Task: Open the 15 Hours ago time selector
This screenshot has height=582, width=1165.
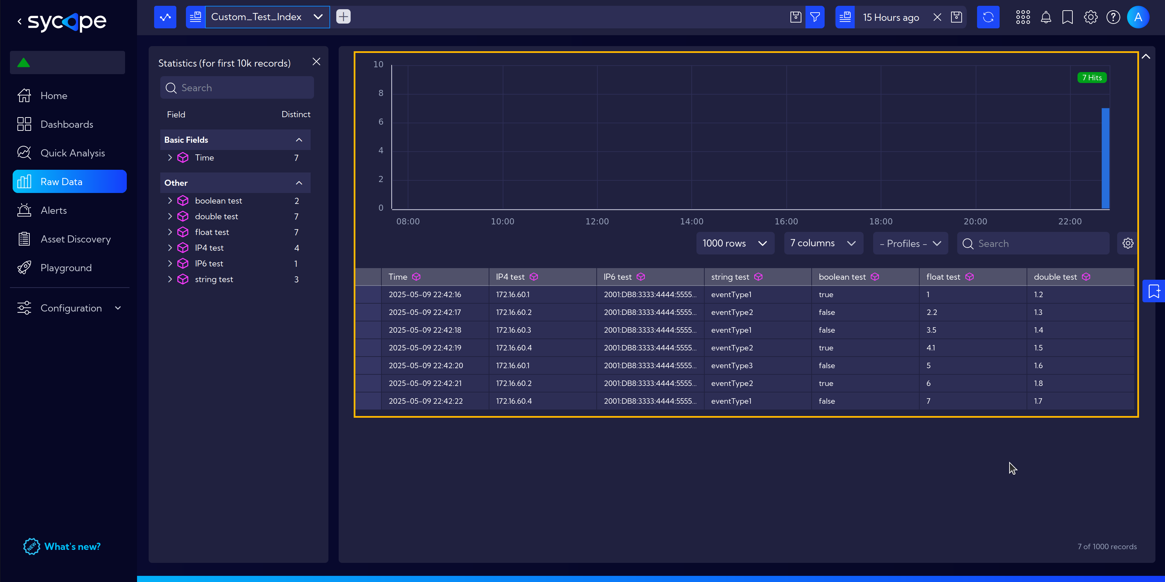Action: [891, 17]
